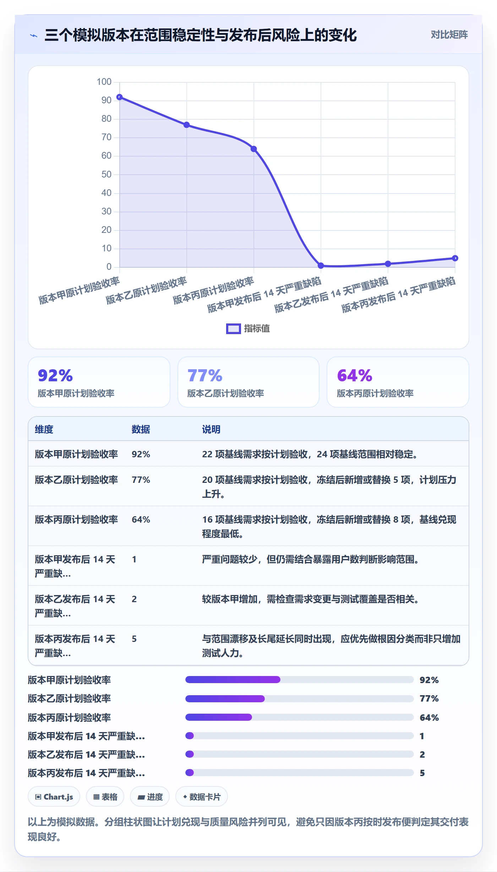This screenshot has width=497, height=872.
Task: Open the 92% 版本甲 data card
Action: [99, 382]
